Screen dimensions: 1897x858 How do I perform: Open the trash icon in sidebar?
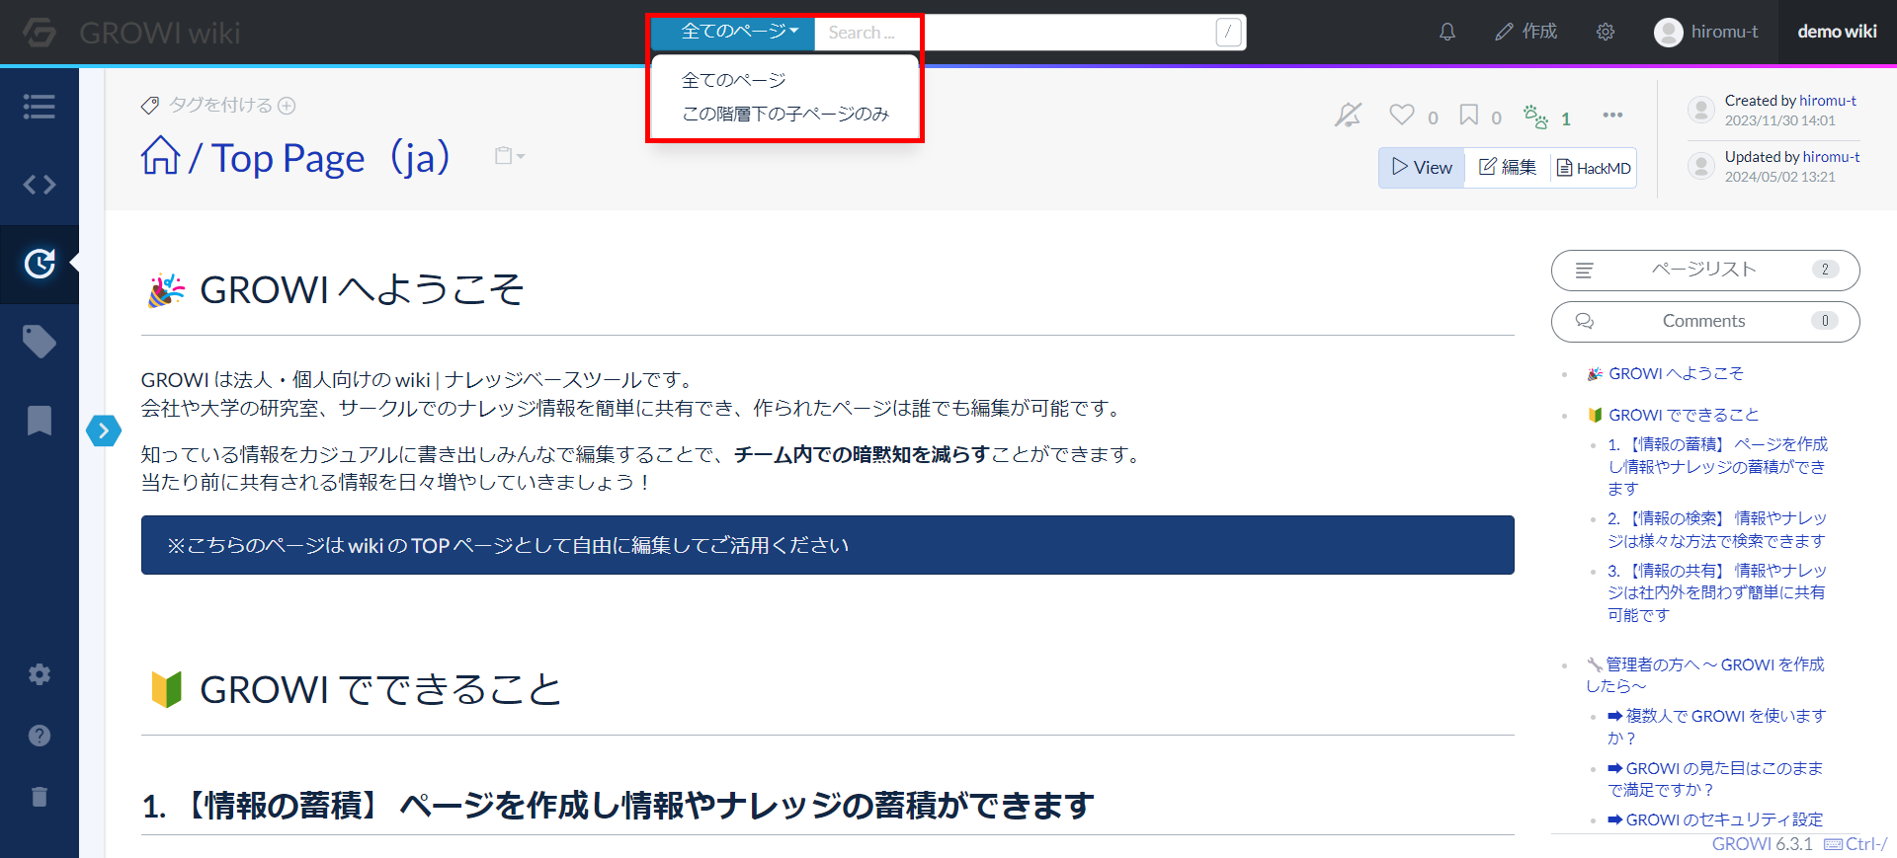coord(40,797)
